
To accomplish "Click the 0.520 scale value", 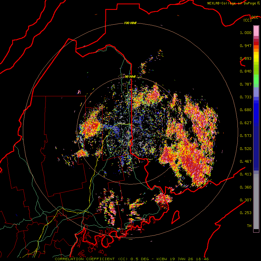I will [246, 149].
